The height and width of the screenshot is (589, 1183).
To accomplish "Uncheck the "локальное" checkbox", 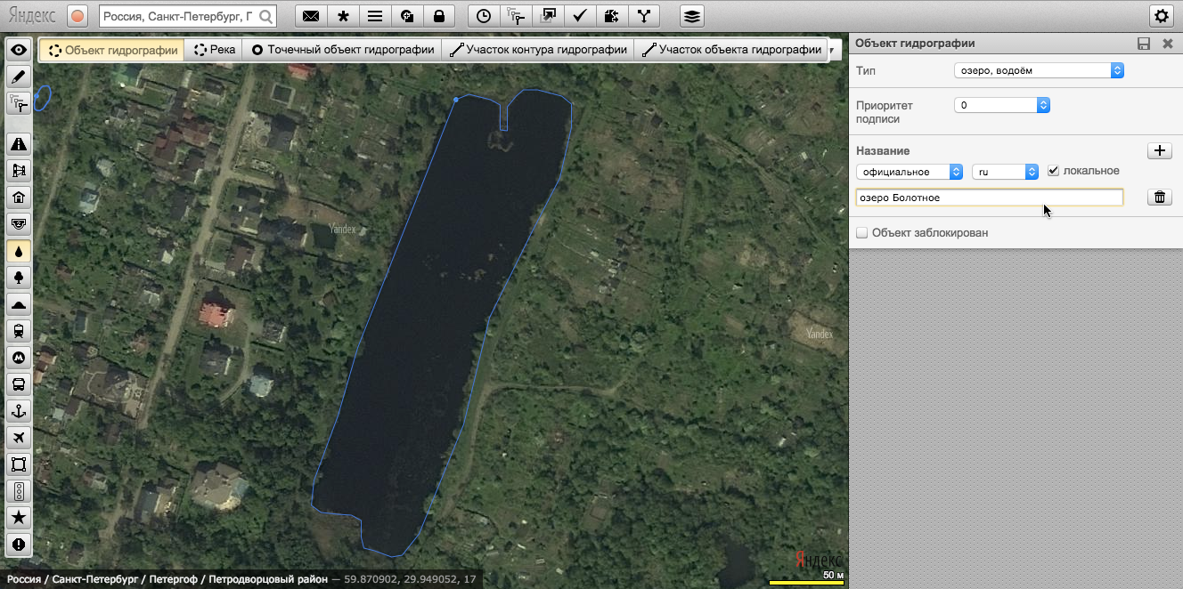I will tap(1054, 171).
